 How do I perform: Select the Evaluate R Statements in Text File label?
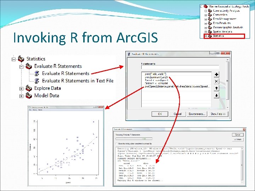coord(78,81)
